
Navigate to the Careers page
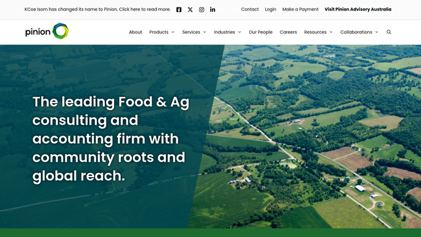pyautogui.click(x=288, y=32)
